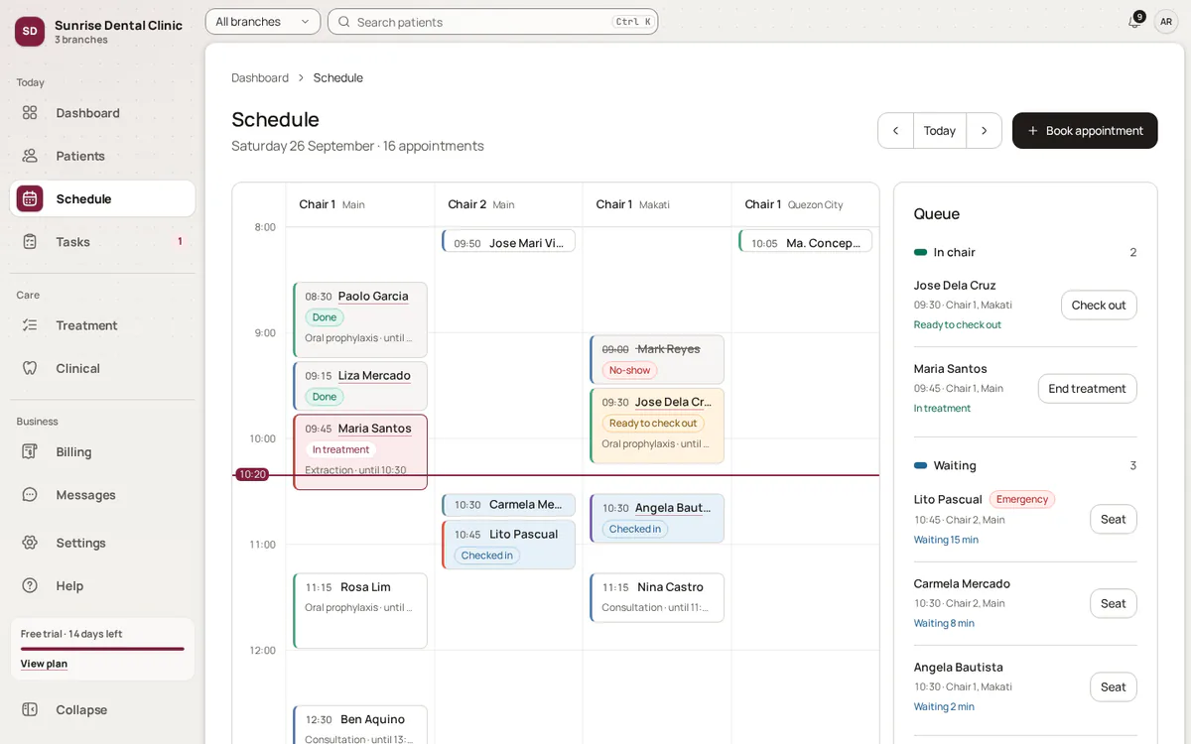
Task: Click the Help question-mark icon
Action: point(30,586)
